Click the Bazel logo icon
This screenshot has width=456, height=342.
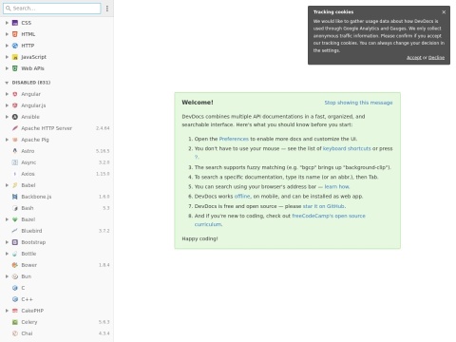[15, 219]
